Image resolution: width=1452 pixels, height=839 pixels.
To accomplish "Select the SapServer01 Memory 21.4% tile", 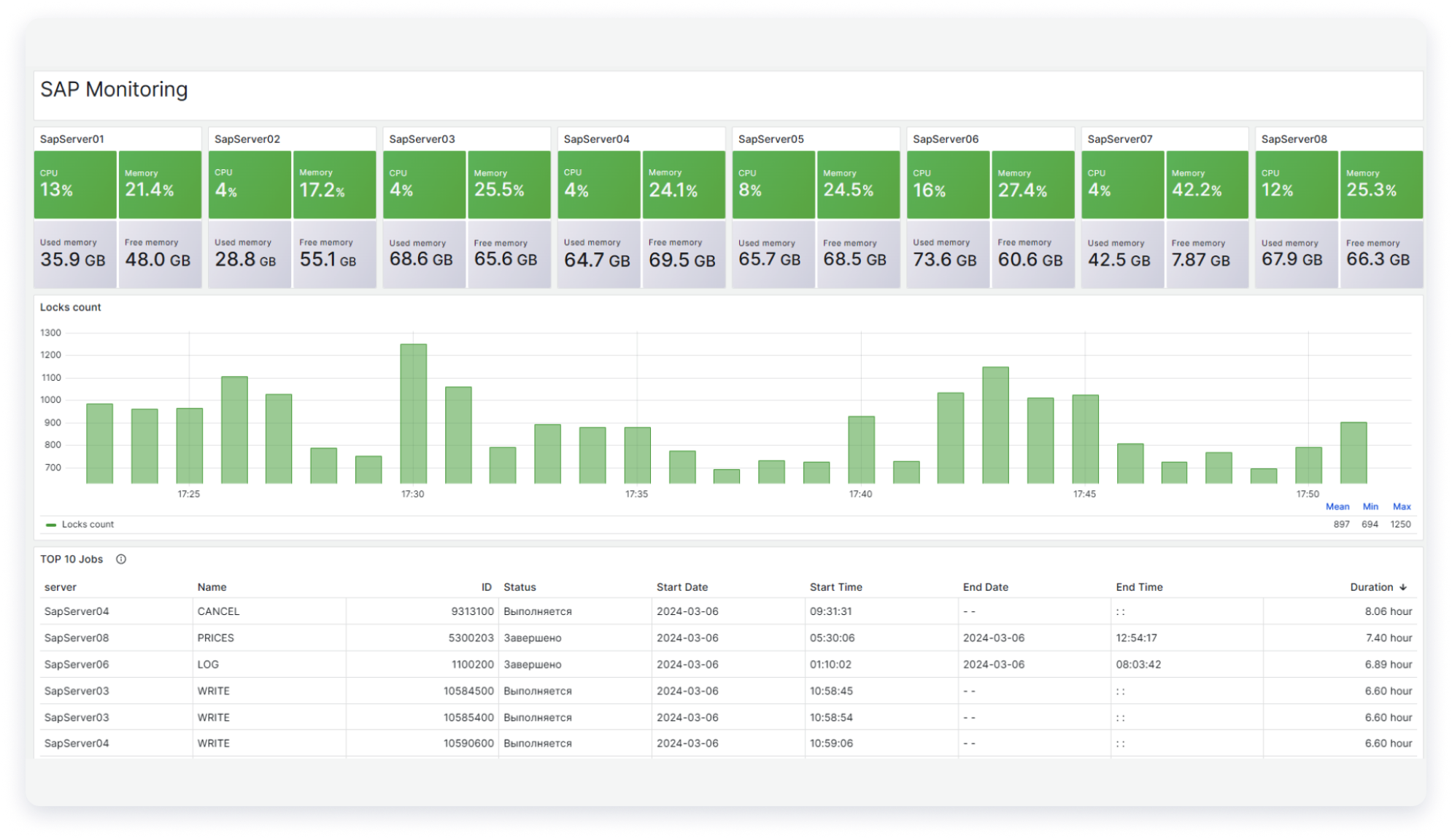I will coord(160,185).
